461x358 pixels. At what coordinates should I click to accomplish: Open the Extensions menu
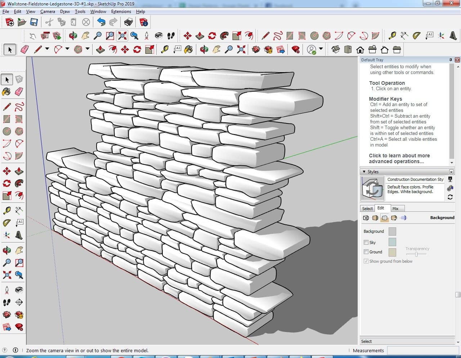[121, 12]
